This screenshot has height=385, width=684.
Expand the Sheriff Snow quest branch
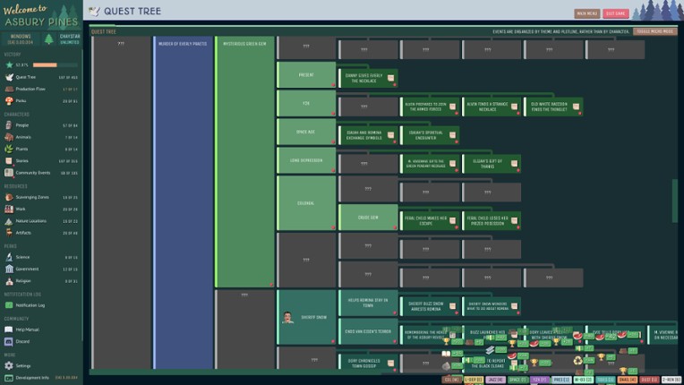pyautogui.click(x=306, y=317)
